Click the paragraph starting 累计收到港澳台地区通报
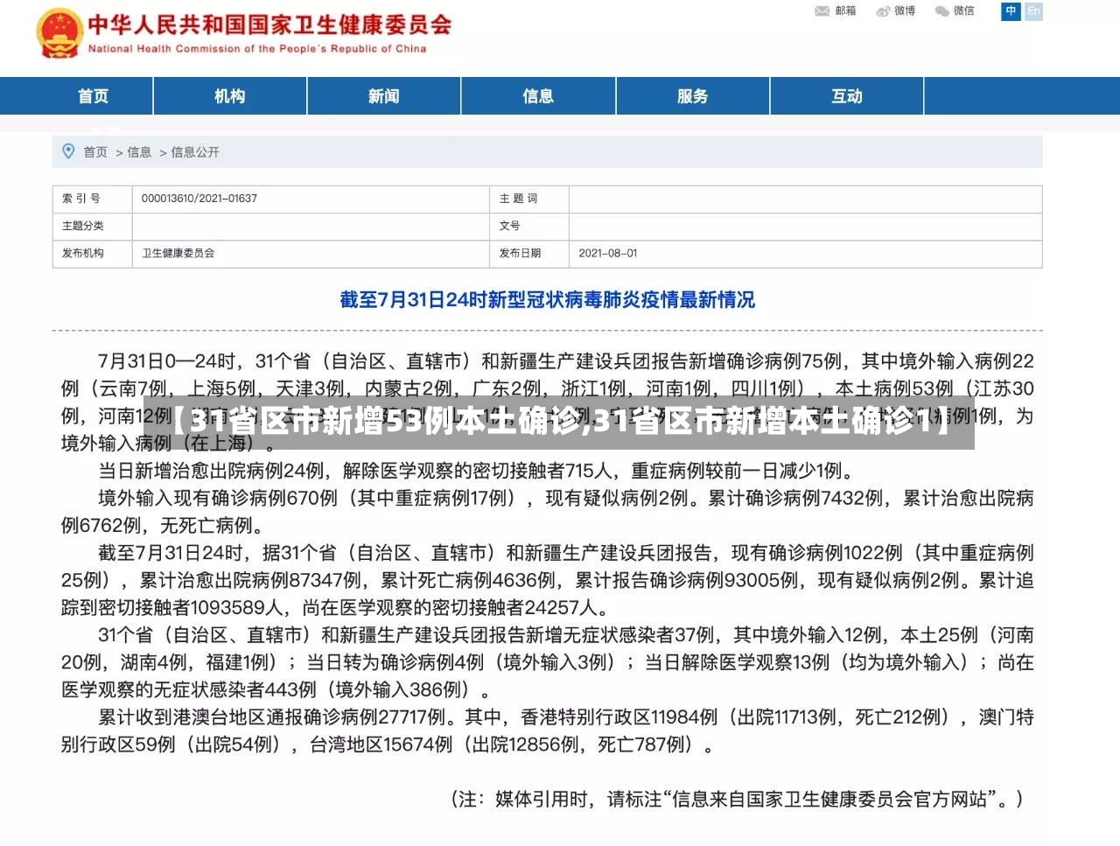Screen dimensions: 1120x846 tap(548, 731)
